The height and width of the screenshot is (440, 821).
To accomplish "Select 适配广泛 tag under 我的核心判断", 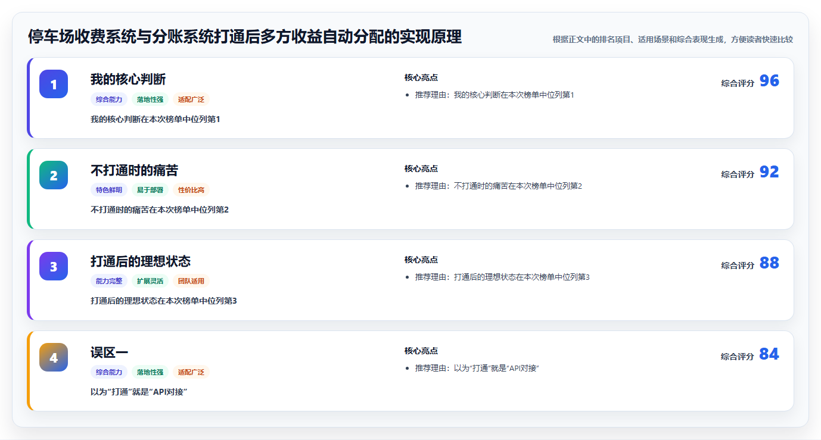I will [191, 99].
